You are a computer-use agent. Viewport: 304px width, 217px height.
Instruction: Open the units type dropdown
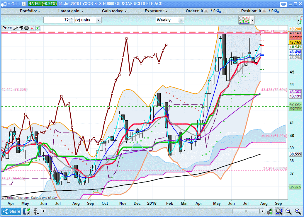98,20
